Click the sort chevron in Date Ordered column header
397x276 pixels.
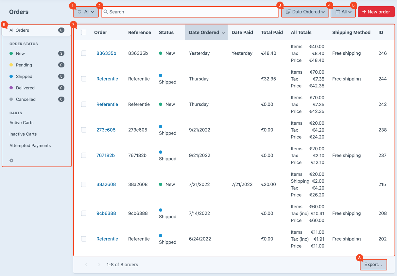click(224, 32)
